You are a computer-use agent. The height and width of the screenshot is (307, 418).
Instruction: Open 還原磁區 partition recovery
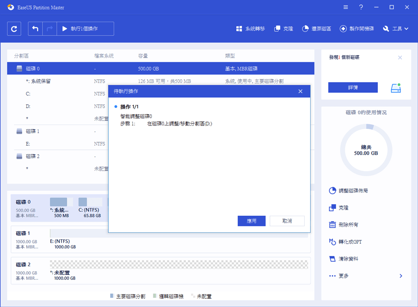pyautogui.click(x=316, y=28)
